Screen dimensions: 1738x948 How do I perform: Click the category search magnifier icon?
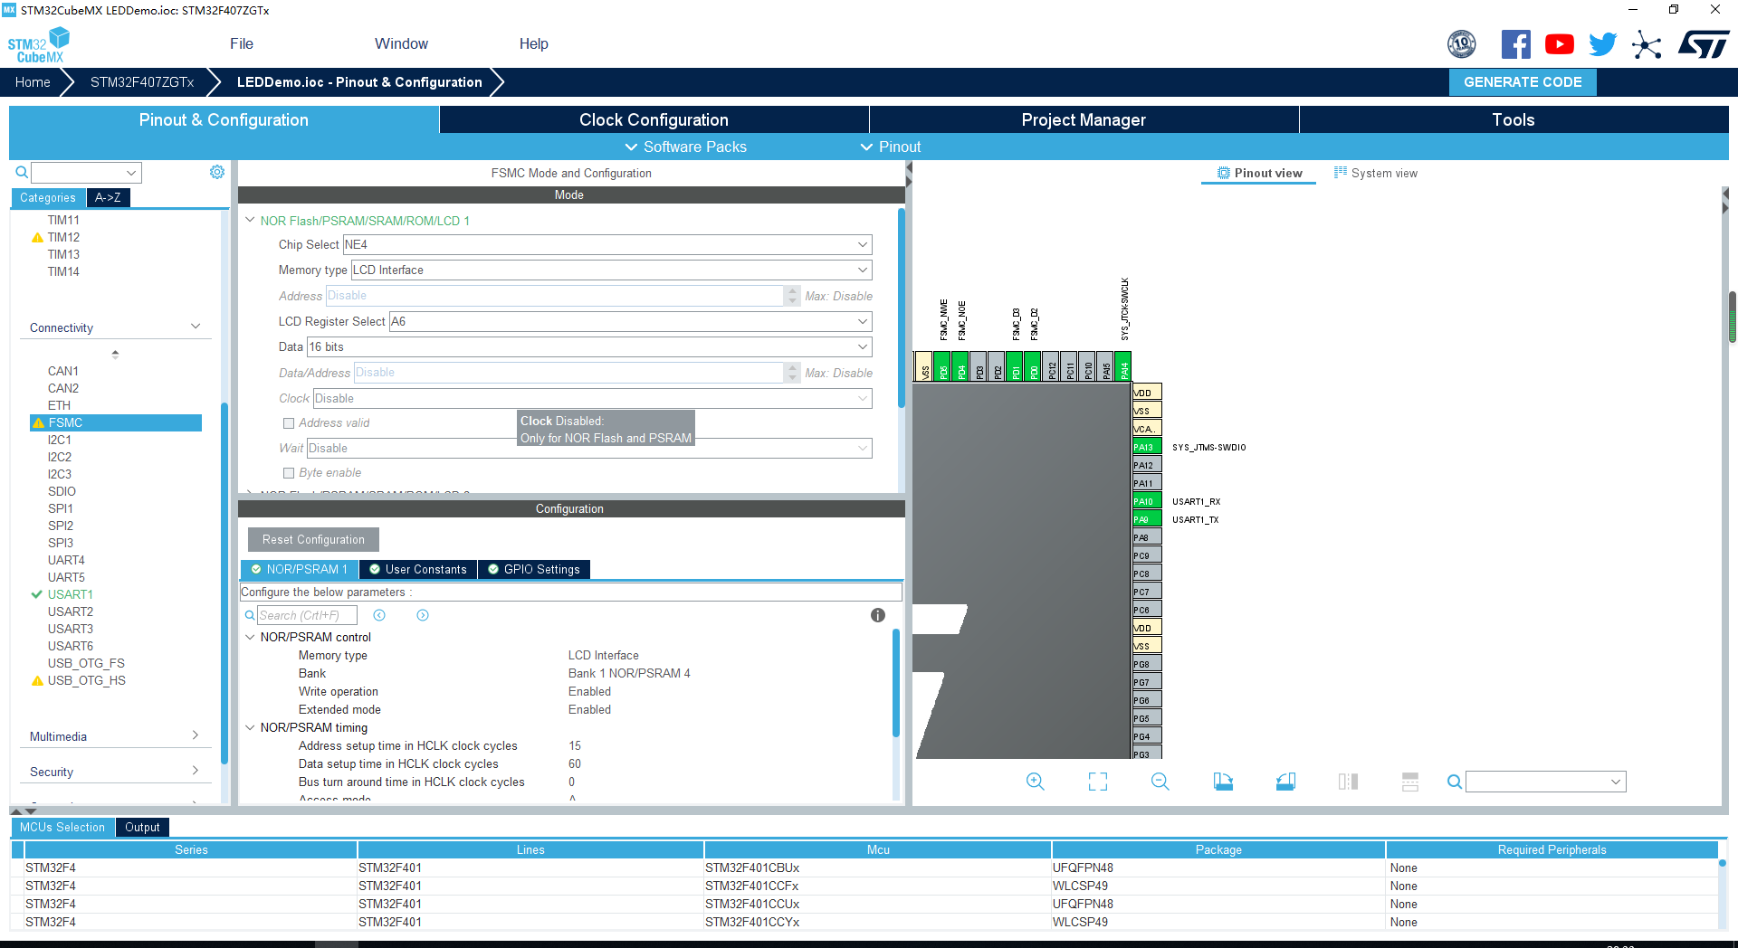tap(22, 172)
